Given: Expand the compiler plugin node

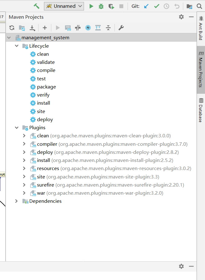Looking at the screenshot, I should (24, 144).
